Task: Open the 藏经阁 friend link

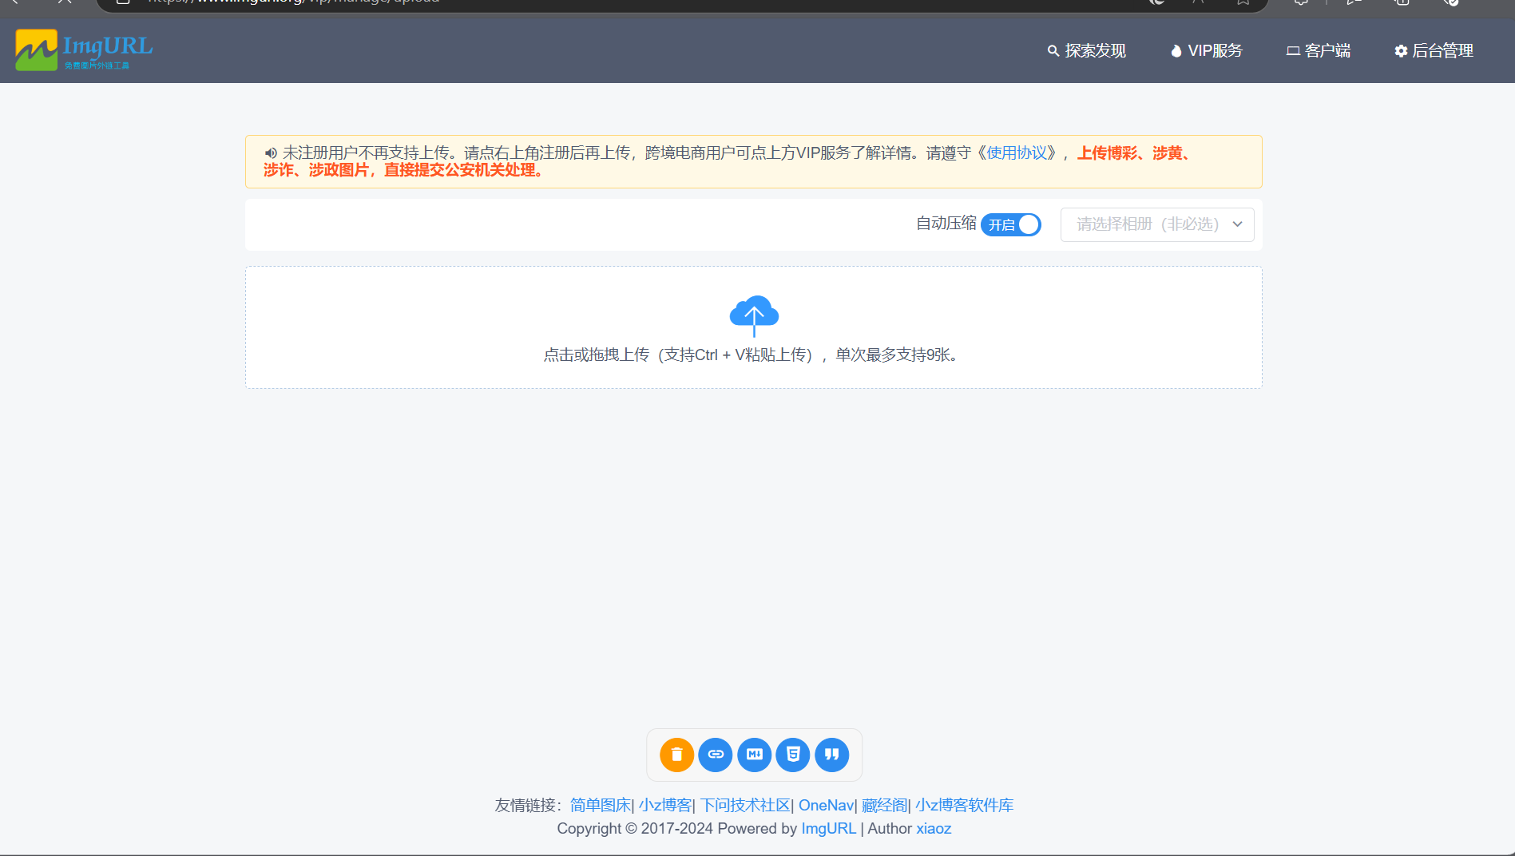Action: (884, 805)
